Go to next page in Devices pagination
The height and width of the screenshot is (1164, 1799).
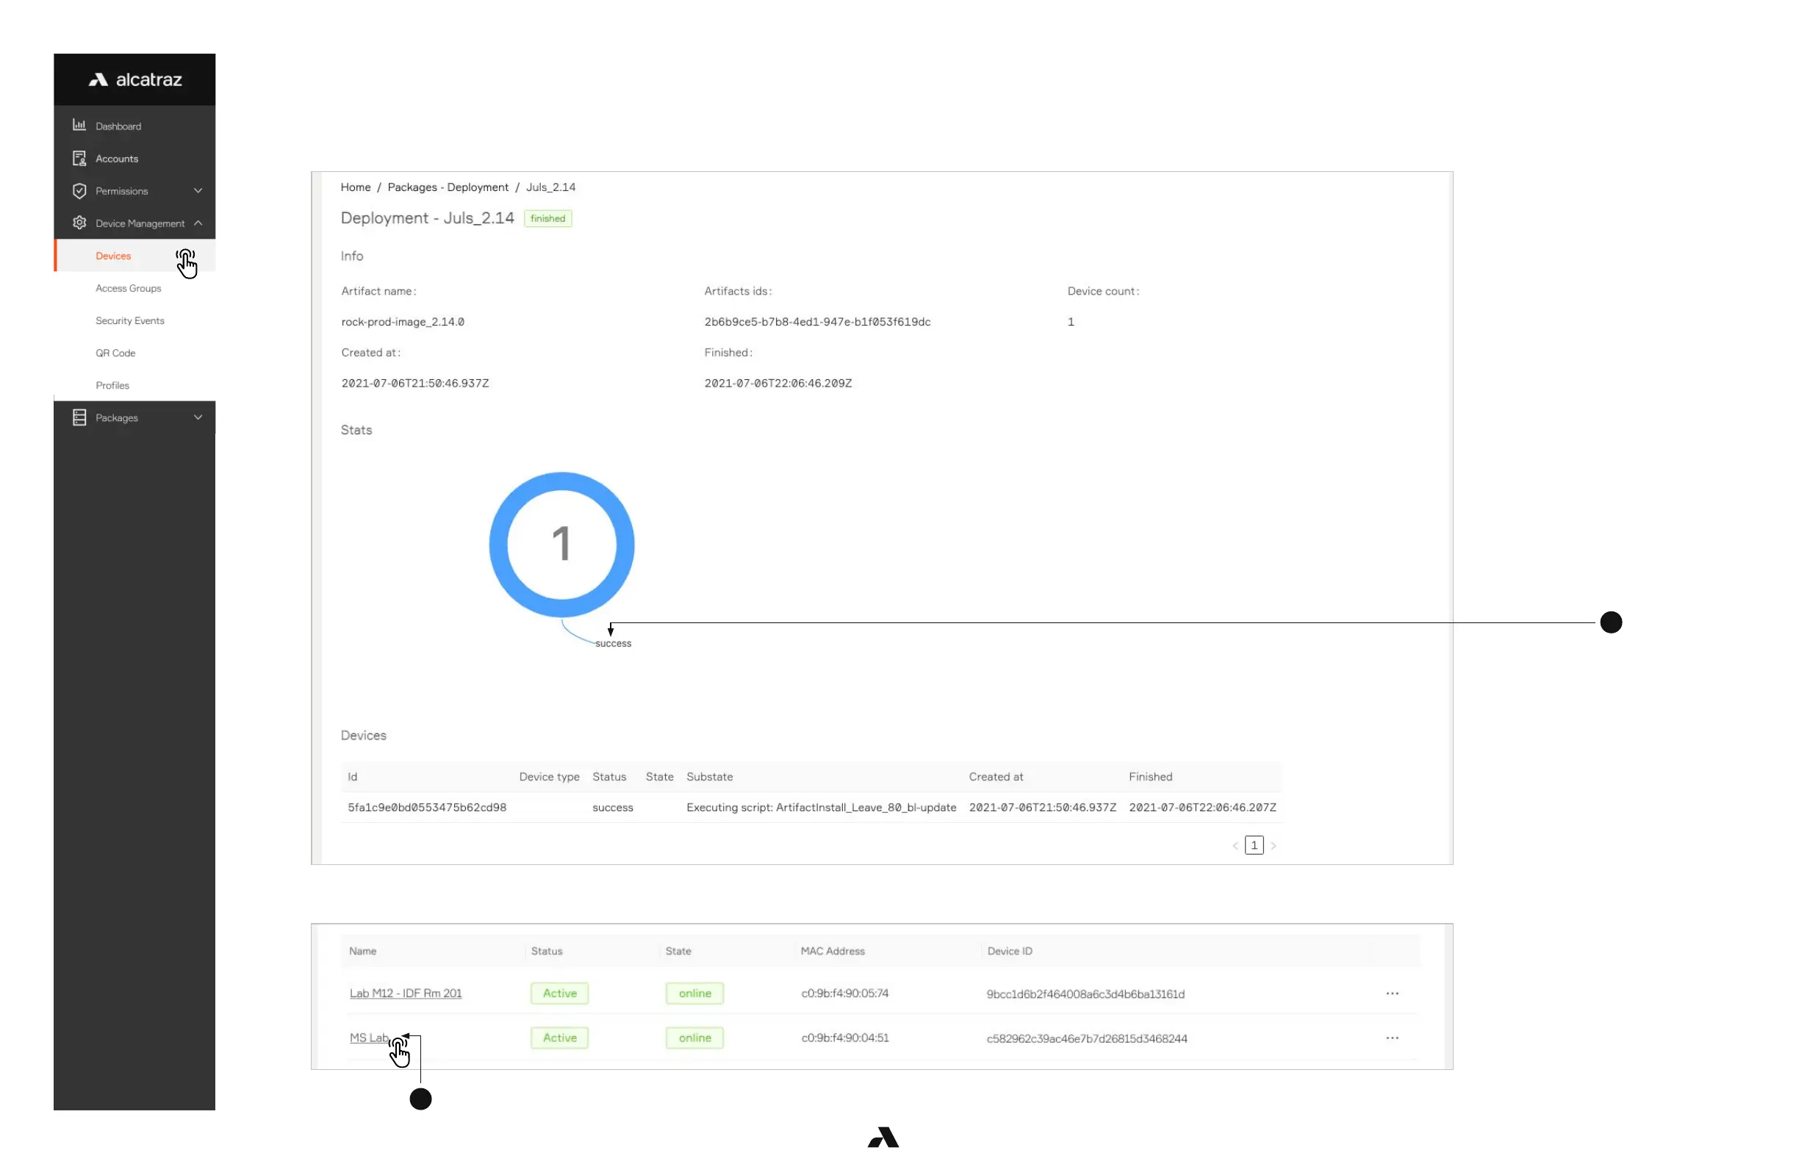(1273, 846)
